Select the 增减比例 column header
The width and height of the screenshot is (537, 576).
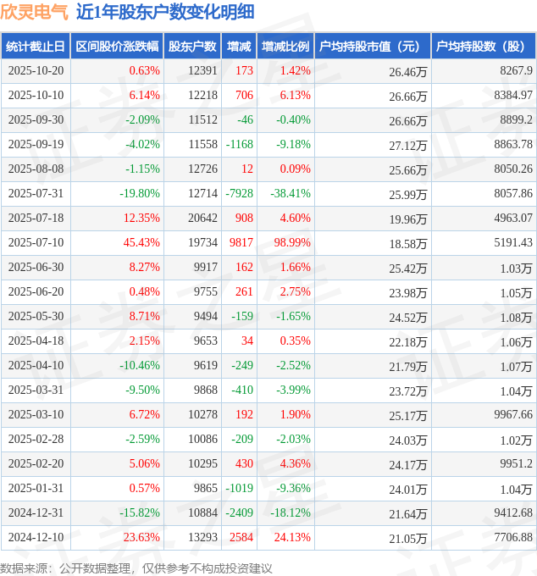click(285, 47)
